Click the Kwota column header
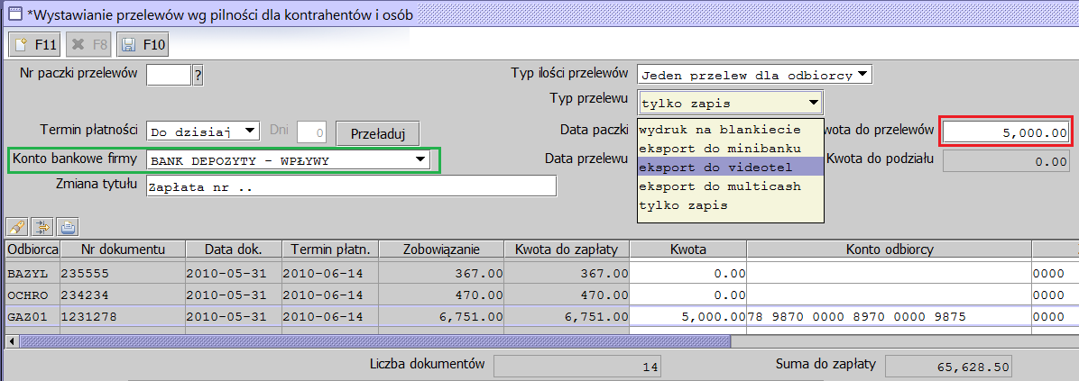Image resolution: width=1079 pixels, height=381 pixels. coord(688,249)
